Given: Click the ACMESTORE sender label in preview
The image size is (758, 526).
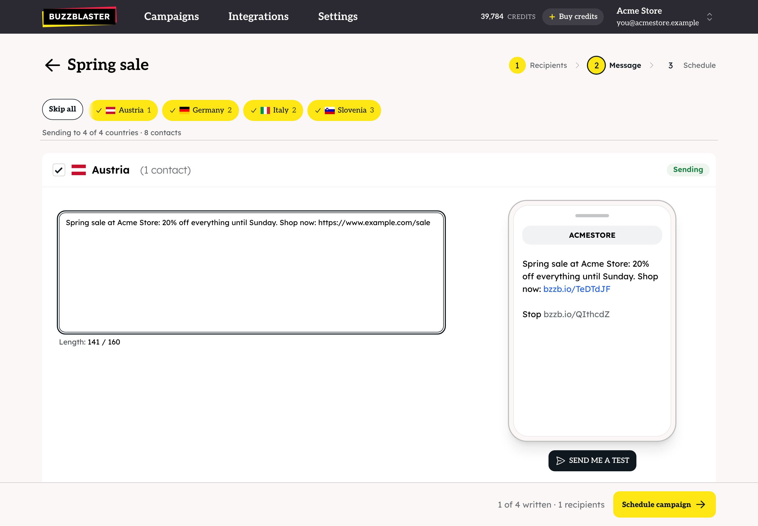Looking at the screenshot, I should (x=592, y=235).
